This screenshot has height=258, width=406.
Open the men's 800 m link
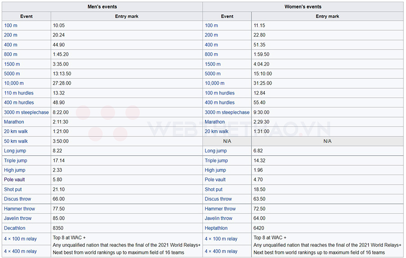[x=11, y=54]
